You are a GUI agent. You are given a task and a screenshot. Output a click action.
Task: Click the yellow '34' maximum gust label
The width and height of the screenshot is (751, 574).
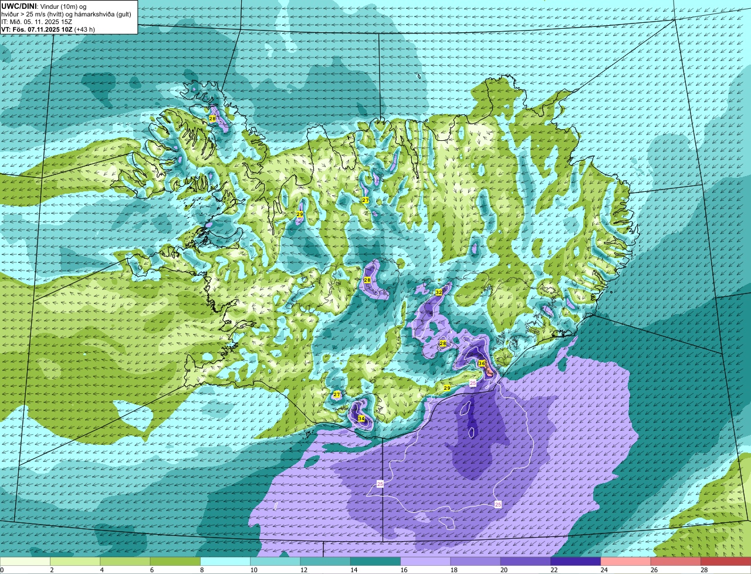point(361,418)
